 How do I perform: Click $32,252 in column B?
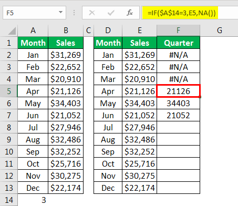(66, 151)
